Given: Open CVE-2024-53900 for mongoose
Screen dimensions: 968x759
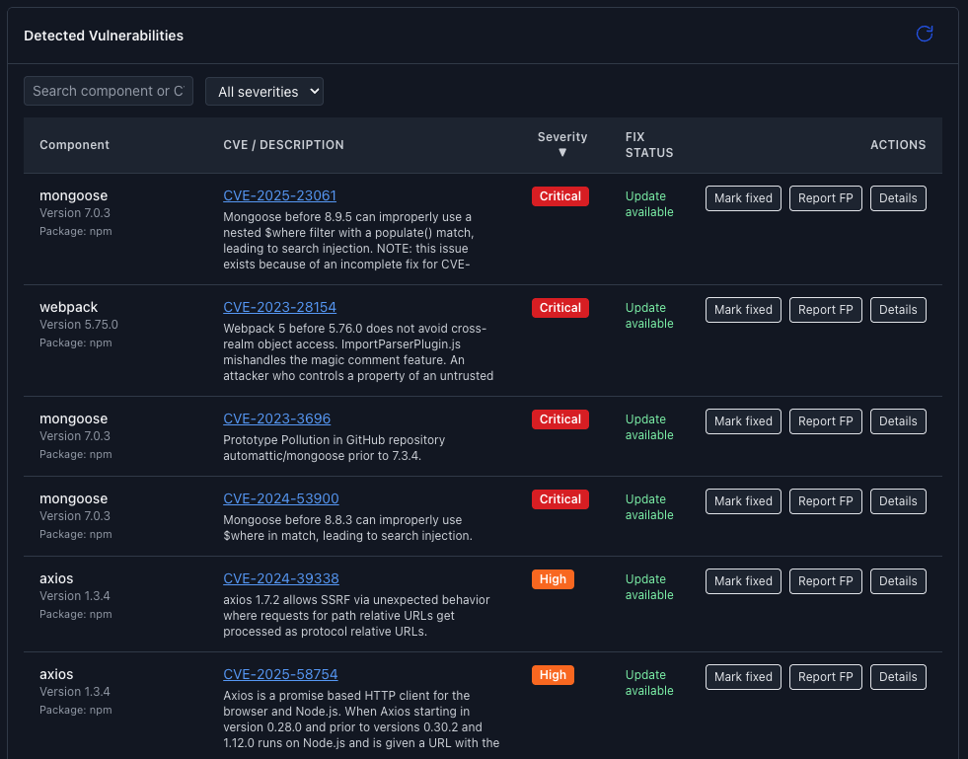Looking at the screenshot, I should [x=280, y=498].
